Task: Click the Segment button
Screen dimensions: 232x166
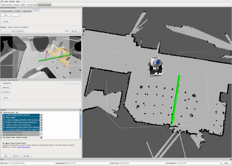Action: click(x=6, y=87)
